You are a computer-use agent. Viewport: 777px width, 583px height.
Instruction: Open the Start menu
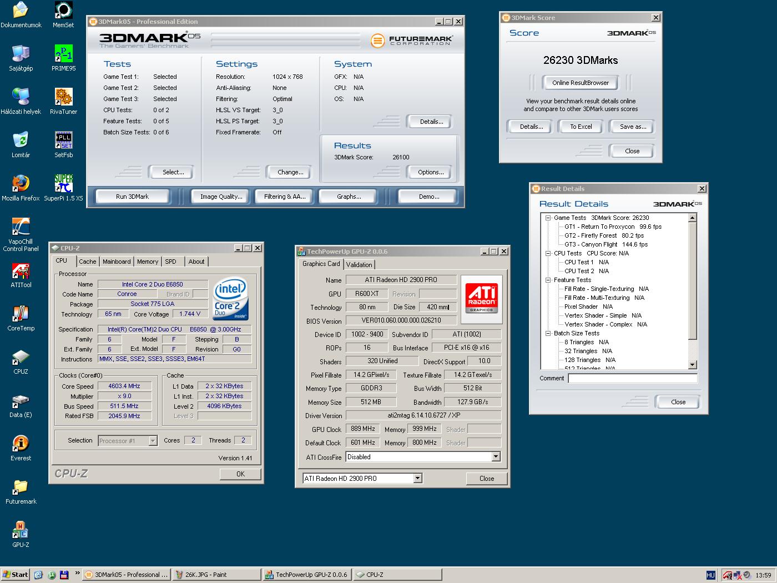point(15,575)
